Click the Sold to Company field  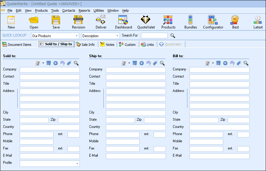pyautogui.click(x=50, y=70)
